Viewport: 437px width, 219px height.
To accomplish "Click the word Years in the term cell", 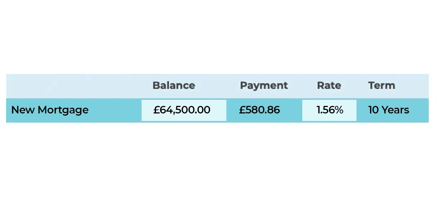I will pyautogui.click(x=396, y=110).
